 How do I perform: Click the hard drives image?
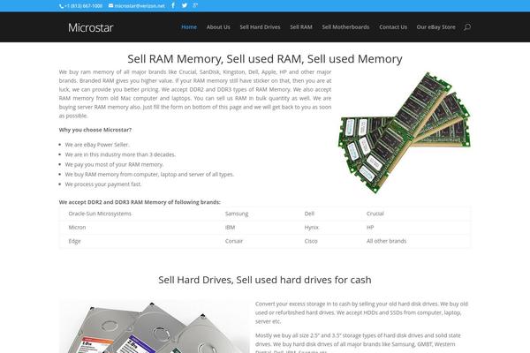click(x=154, y=327)
